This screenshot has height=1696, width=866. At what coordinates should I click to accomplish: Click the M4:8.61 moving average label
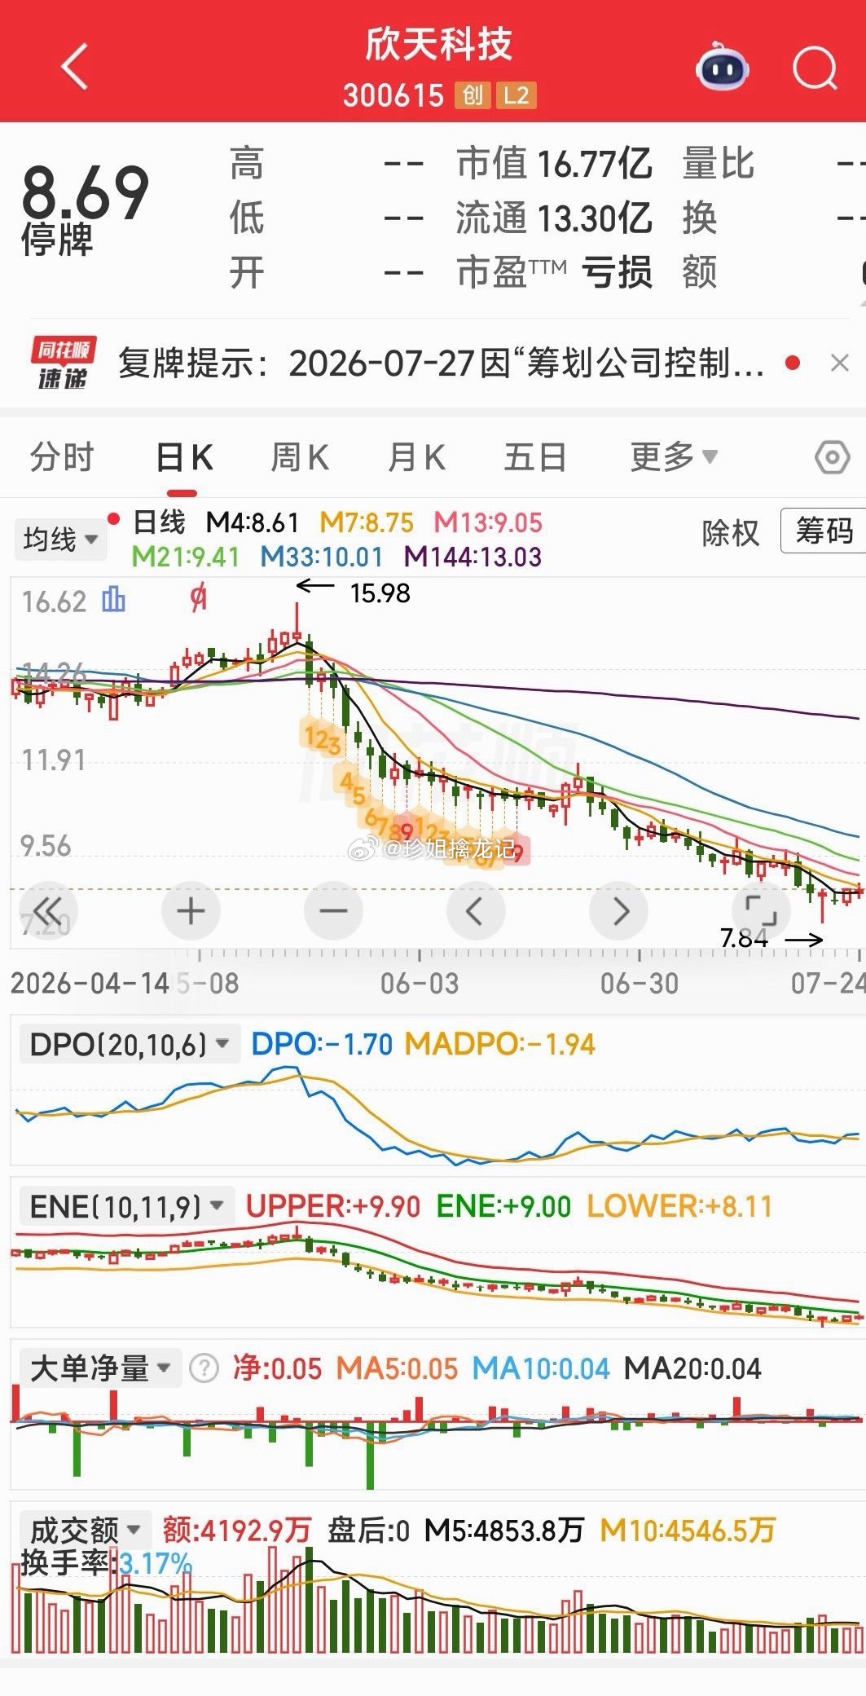(252, 522)
